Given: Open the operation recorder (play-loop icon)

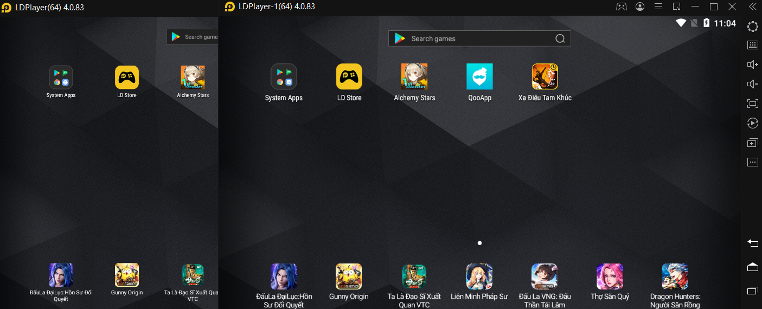Looking at the screenshot, I should [752, 123].
